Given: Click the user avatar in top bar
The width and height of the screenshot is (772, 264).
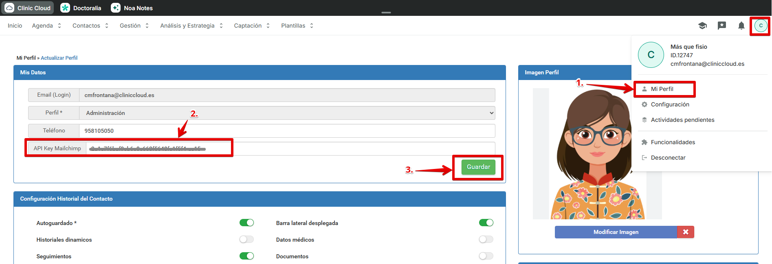Looking at the screenshot, I should coord(761,26).
